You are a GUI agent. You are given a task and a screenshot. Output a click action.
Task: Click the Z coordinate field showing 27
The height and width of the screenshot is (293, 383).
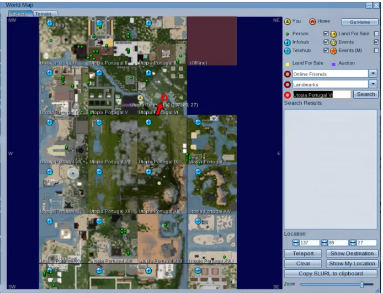point(366,242)
